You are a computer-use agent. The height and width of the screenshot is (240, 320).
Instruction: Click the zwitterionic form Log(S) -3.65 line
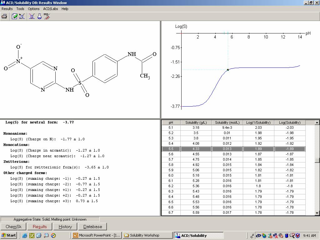59,167
